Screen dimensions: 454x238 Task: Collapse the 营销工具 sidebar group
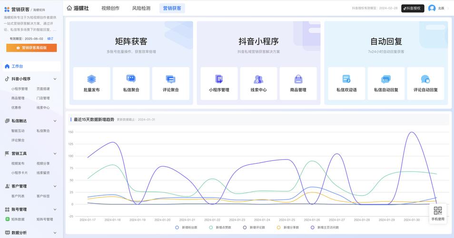click(55, 154)
